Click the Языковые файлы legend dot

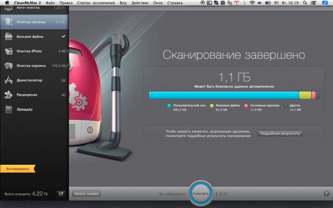212,106
